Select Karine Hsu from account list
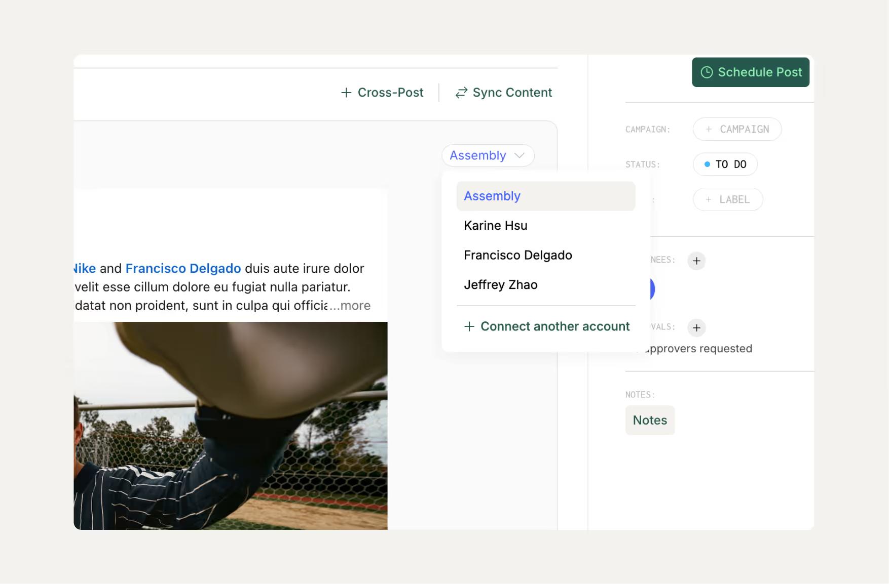The width and height of the screenshot is (889, 584). (x=546, y=226)
